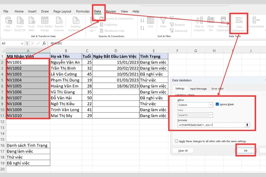Click cell Nguyễn Văn An

pyautogui.click(x=66, y=62)
